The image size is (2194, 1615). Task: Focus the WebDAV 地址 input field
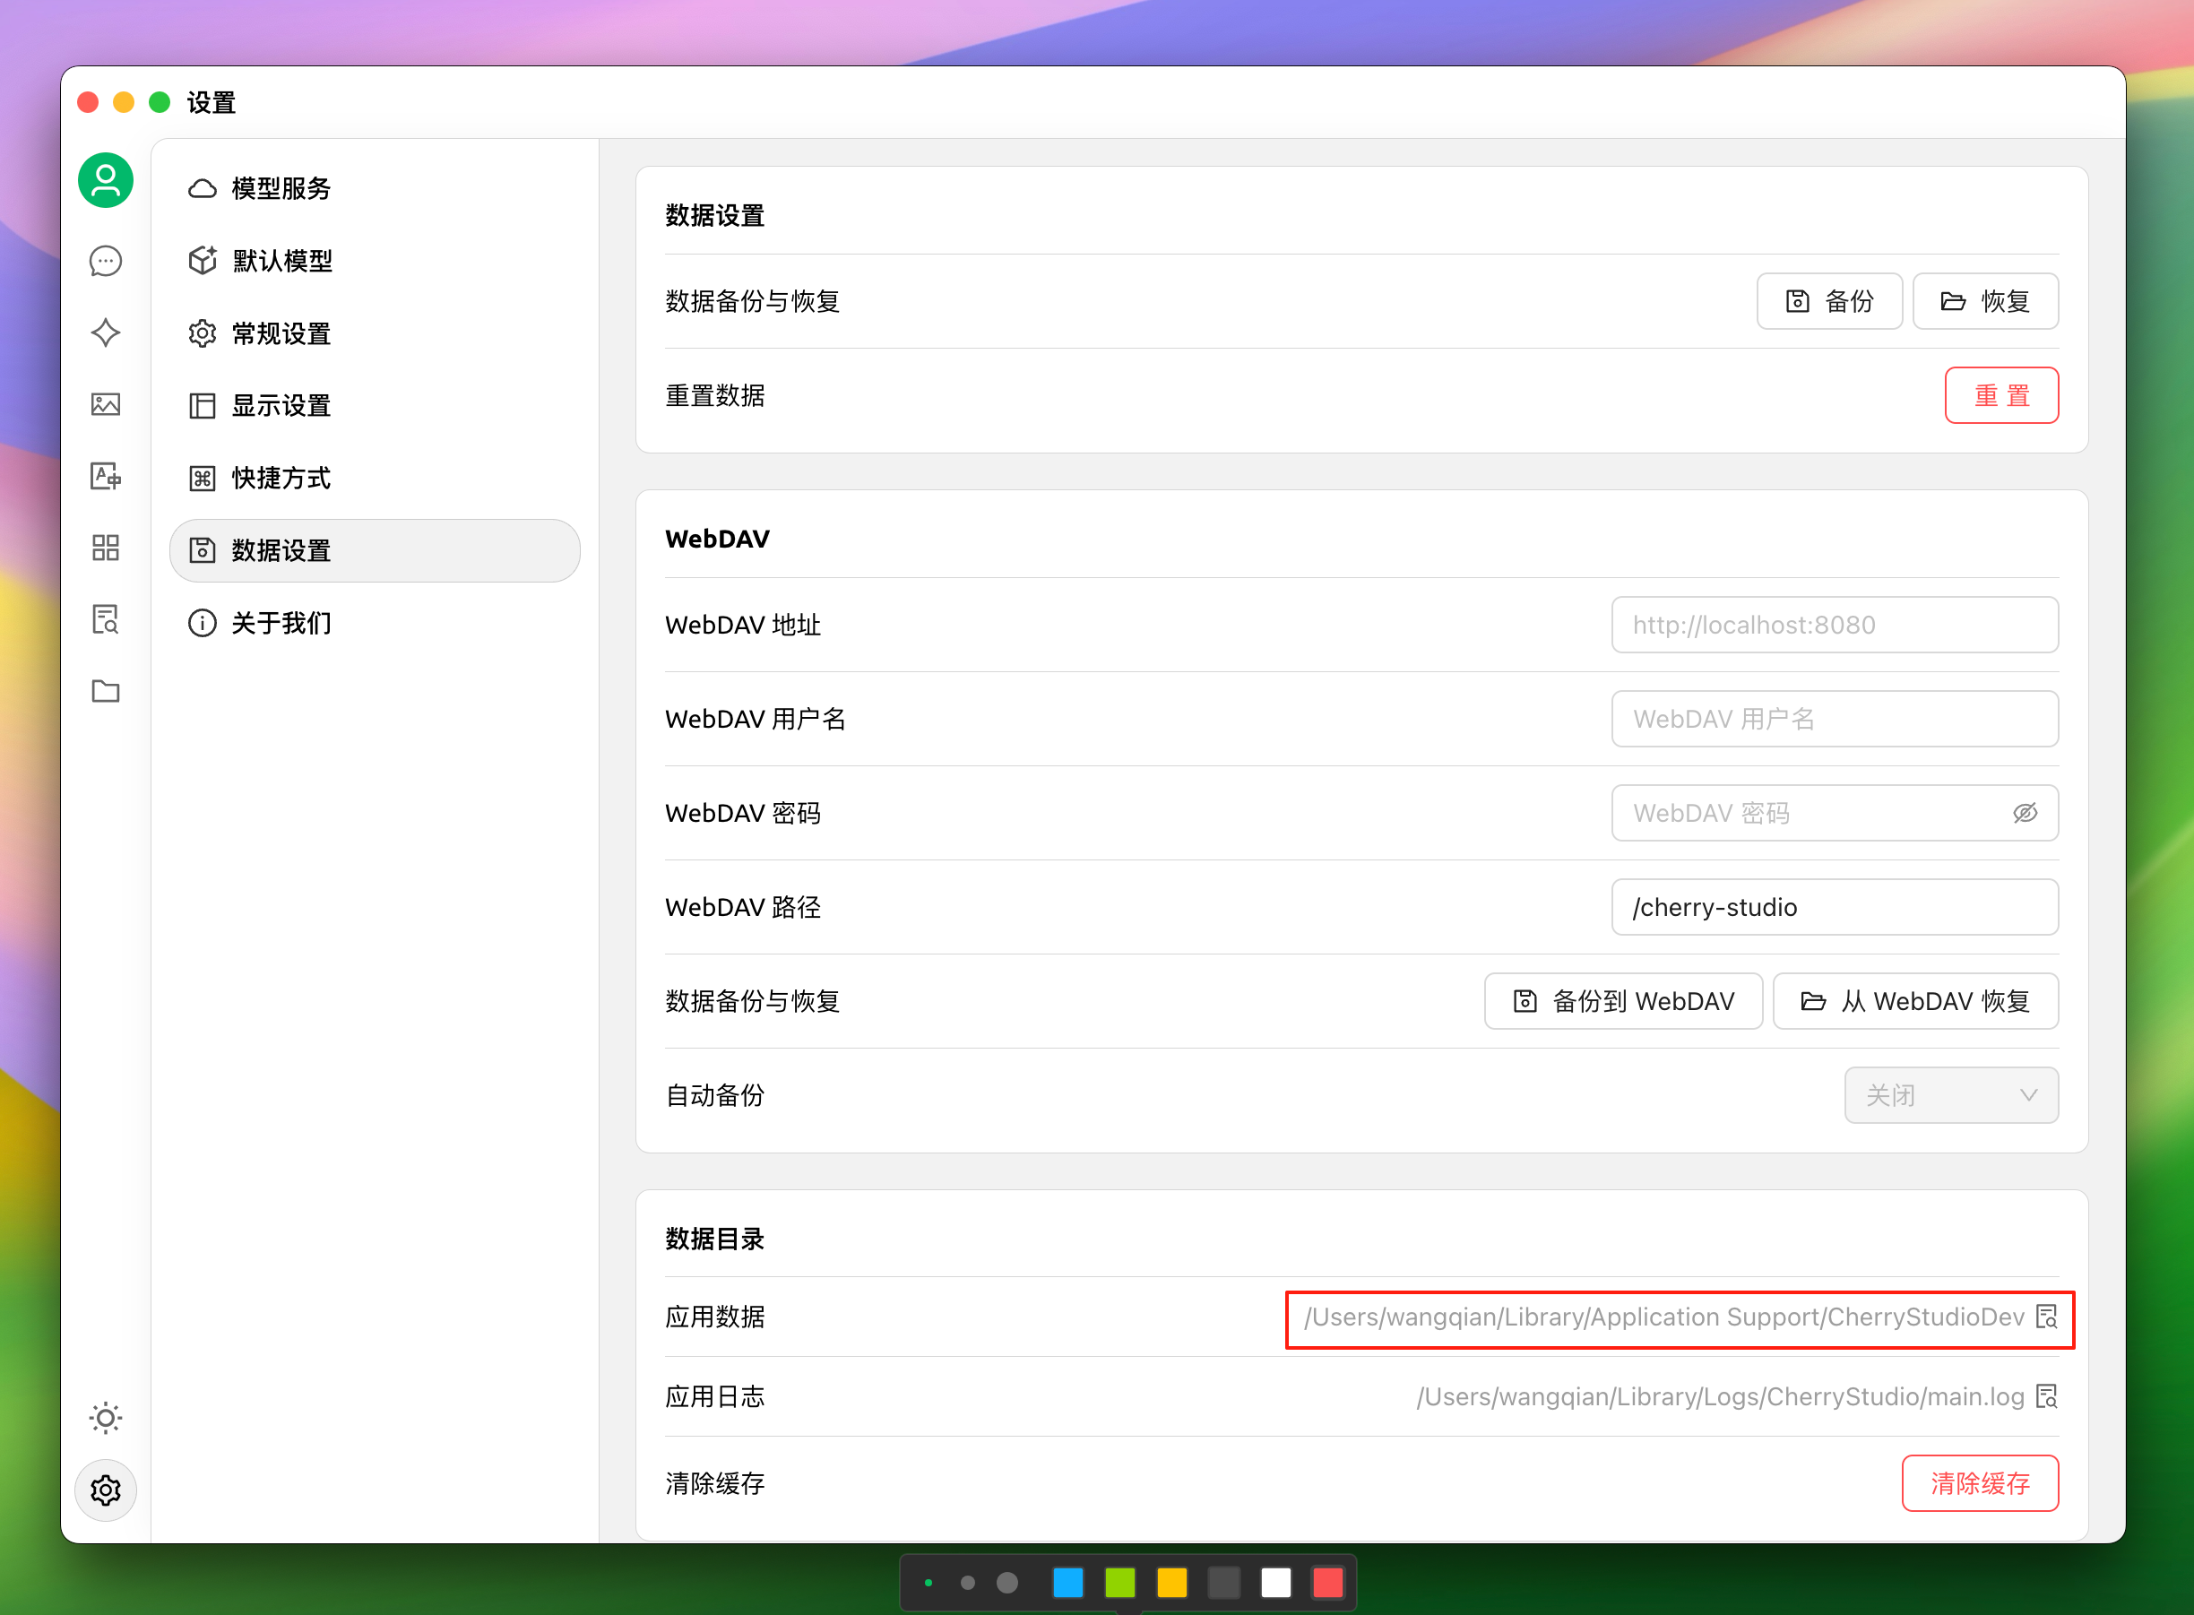(x=1835, y=625)
